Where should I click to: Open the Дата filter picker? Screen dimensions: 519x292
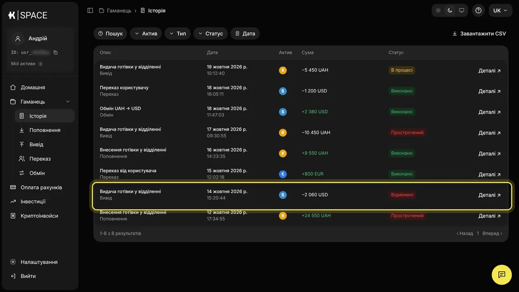[245, 34]
